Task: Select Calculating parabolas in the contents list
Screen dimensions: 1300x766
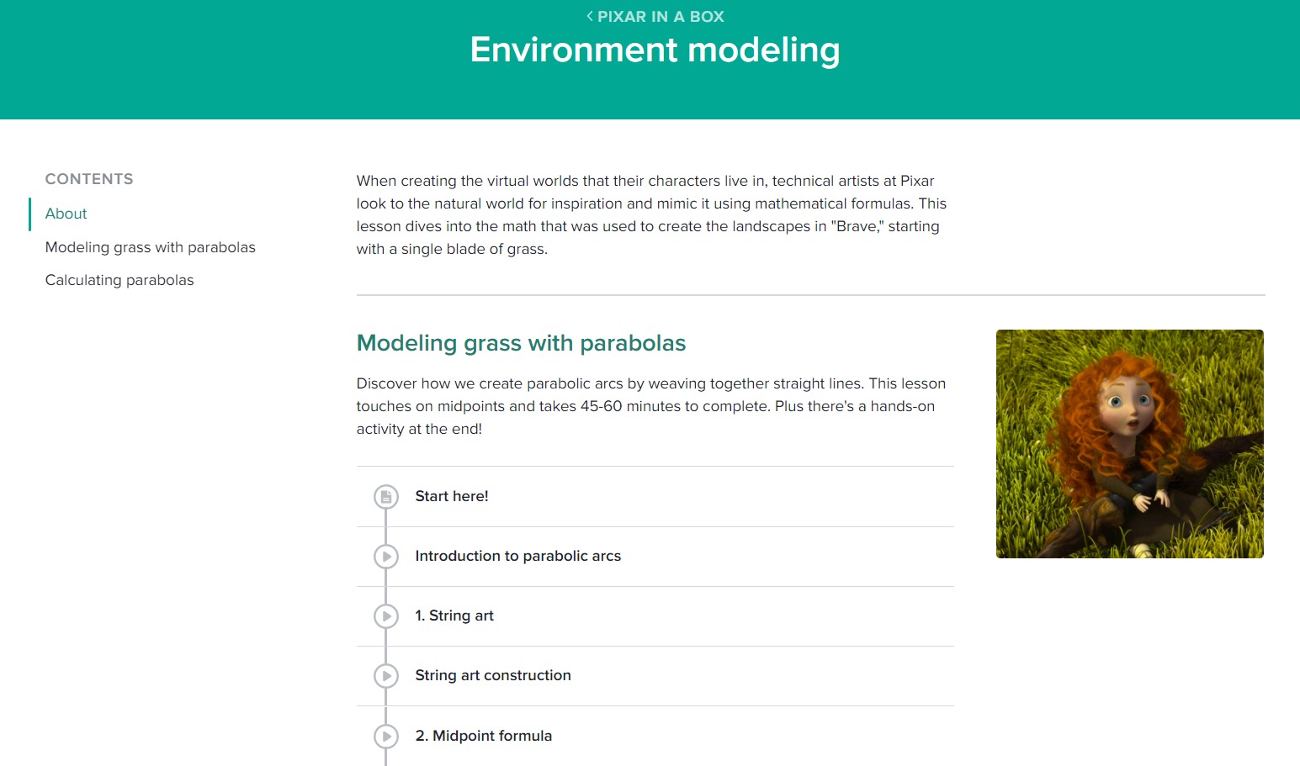Action: coord(119,280)
